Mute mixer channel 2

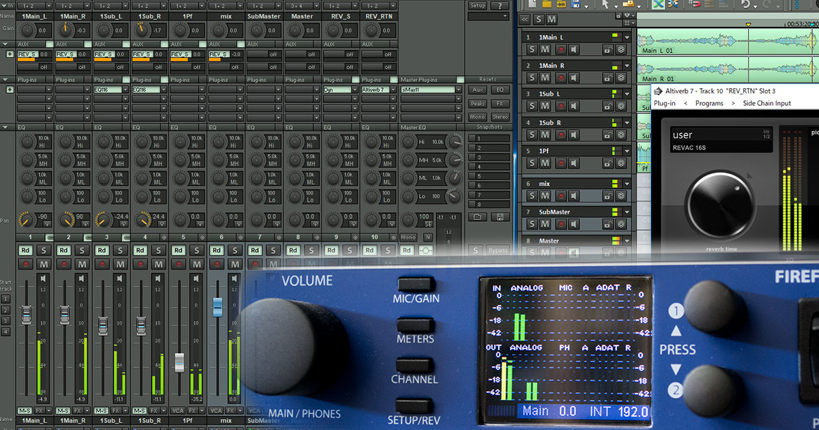83,264
